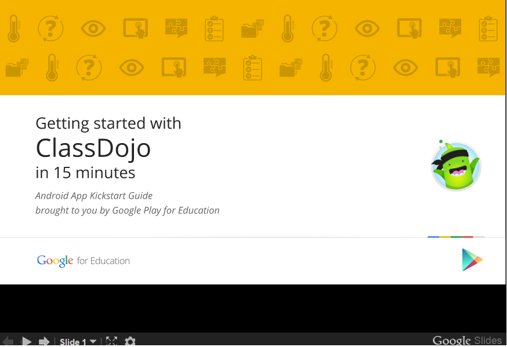
Task: Toggle an eye icon in the top row
Action: pyautogui.click(x=93, y=28)
